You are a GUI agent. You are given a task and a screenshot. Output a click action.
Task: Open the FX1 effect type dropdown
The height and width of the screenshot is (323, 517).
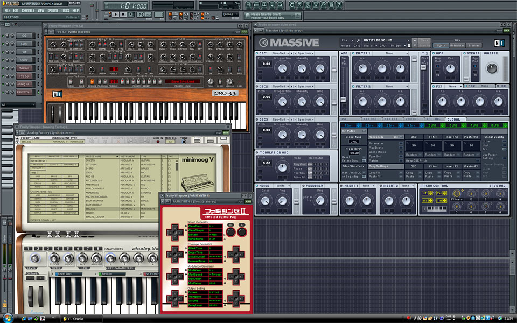click(x=453, y=86)
